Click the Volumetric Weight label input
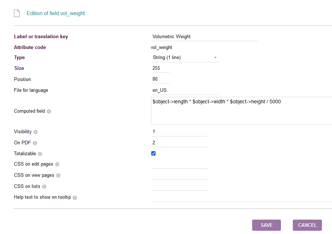This screenshot has height=234, width=332. tap(205, 37)
